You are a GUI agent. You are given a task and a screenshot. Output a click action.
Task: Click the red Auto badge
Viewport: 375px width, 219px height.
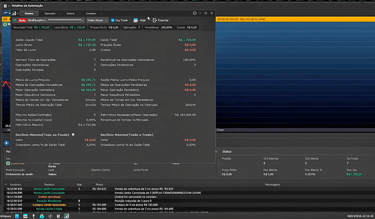tap(22, 20)
